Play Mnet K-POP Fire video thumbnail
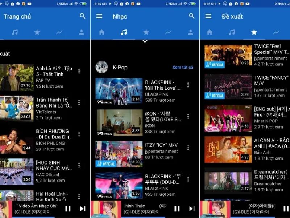The image size is (290, 218). point(228,118)
